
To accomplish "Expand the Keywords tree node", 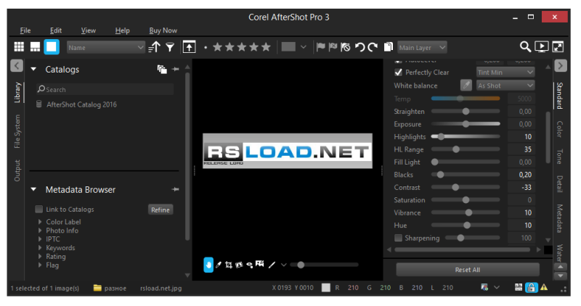I will 40,248.
